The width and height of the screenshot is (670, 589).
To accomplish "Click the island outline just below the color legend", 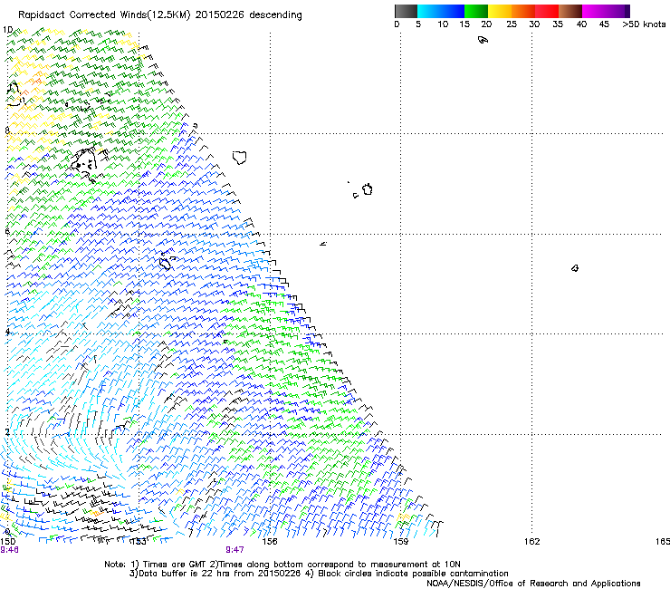I will coord(483,40).
